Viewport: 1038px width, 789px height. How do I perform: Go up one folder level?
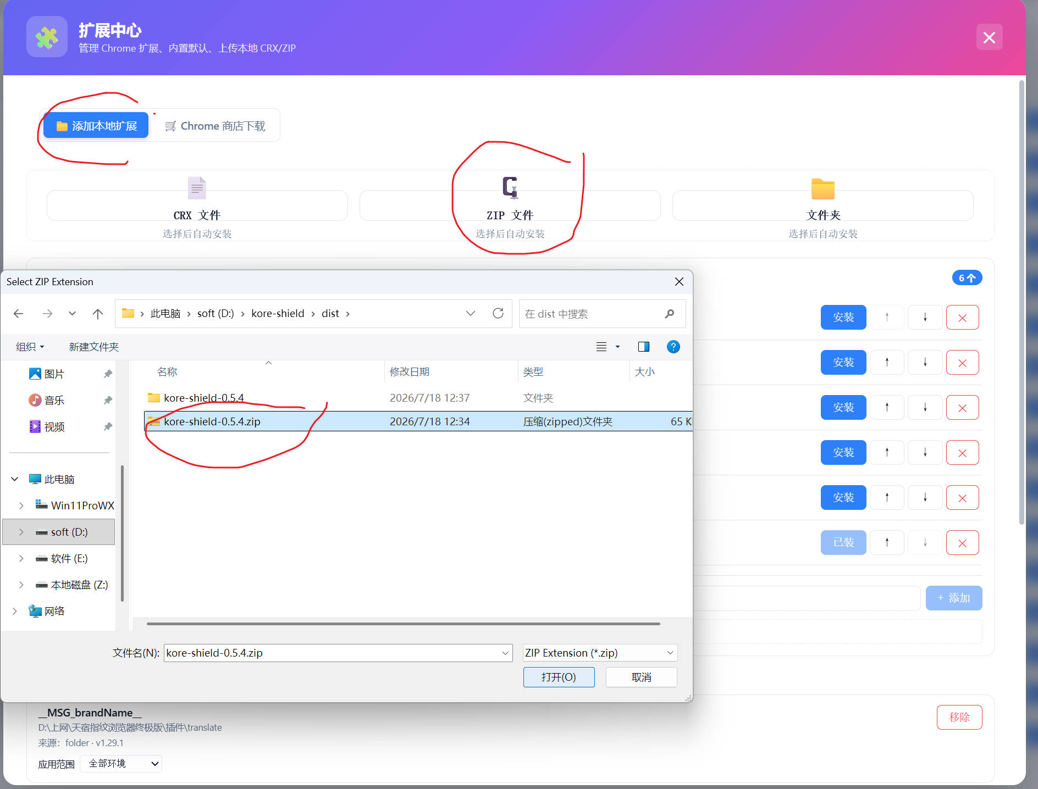(98, 313)
